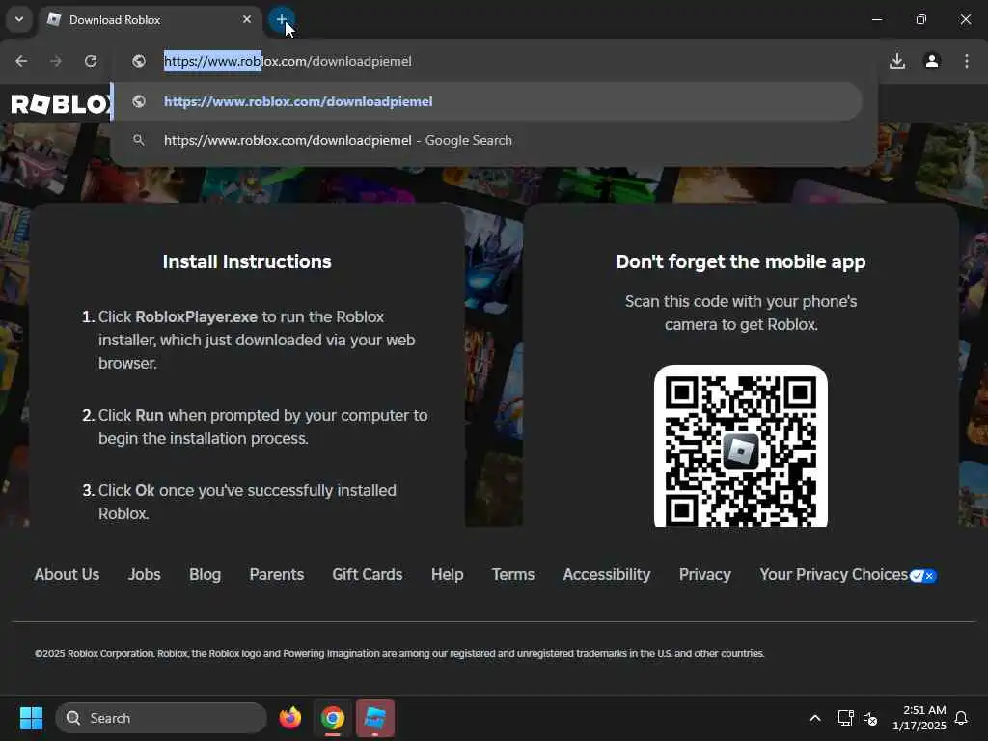Click the RobloxPlayer.exe text in step 1
This screenshot has width=988, height=741.
tap(197, 316)
